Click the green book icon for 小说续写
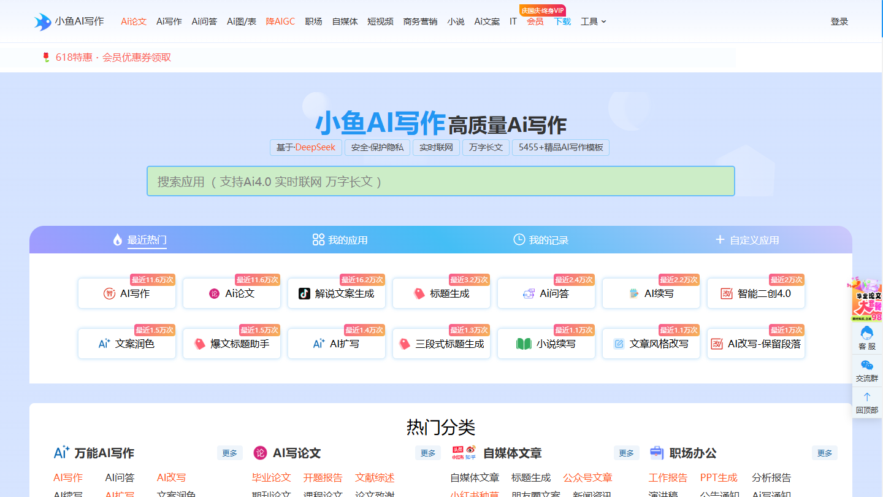 click(524, 344)
